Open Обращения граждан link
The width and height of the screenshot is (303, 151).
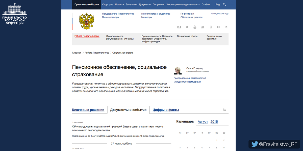pos(191,17)
